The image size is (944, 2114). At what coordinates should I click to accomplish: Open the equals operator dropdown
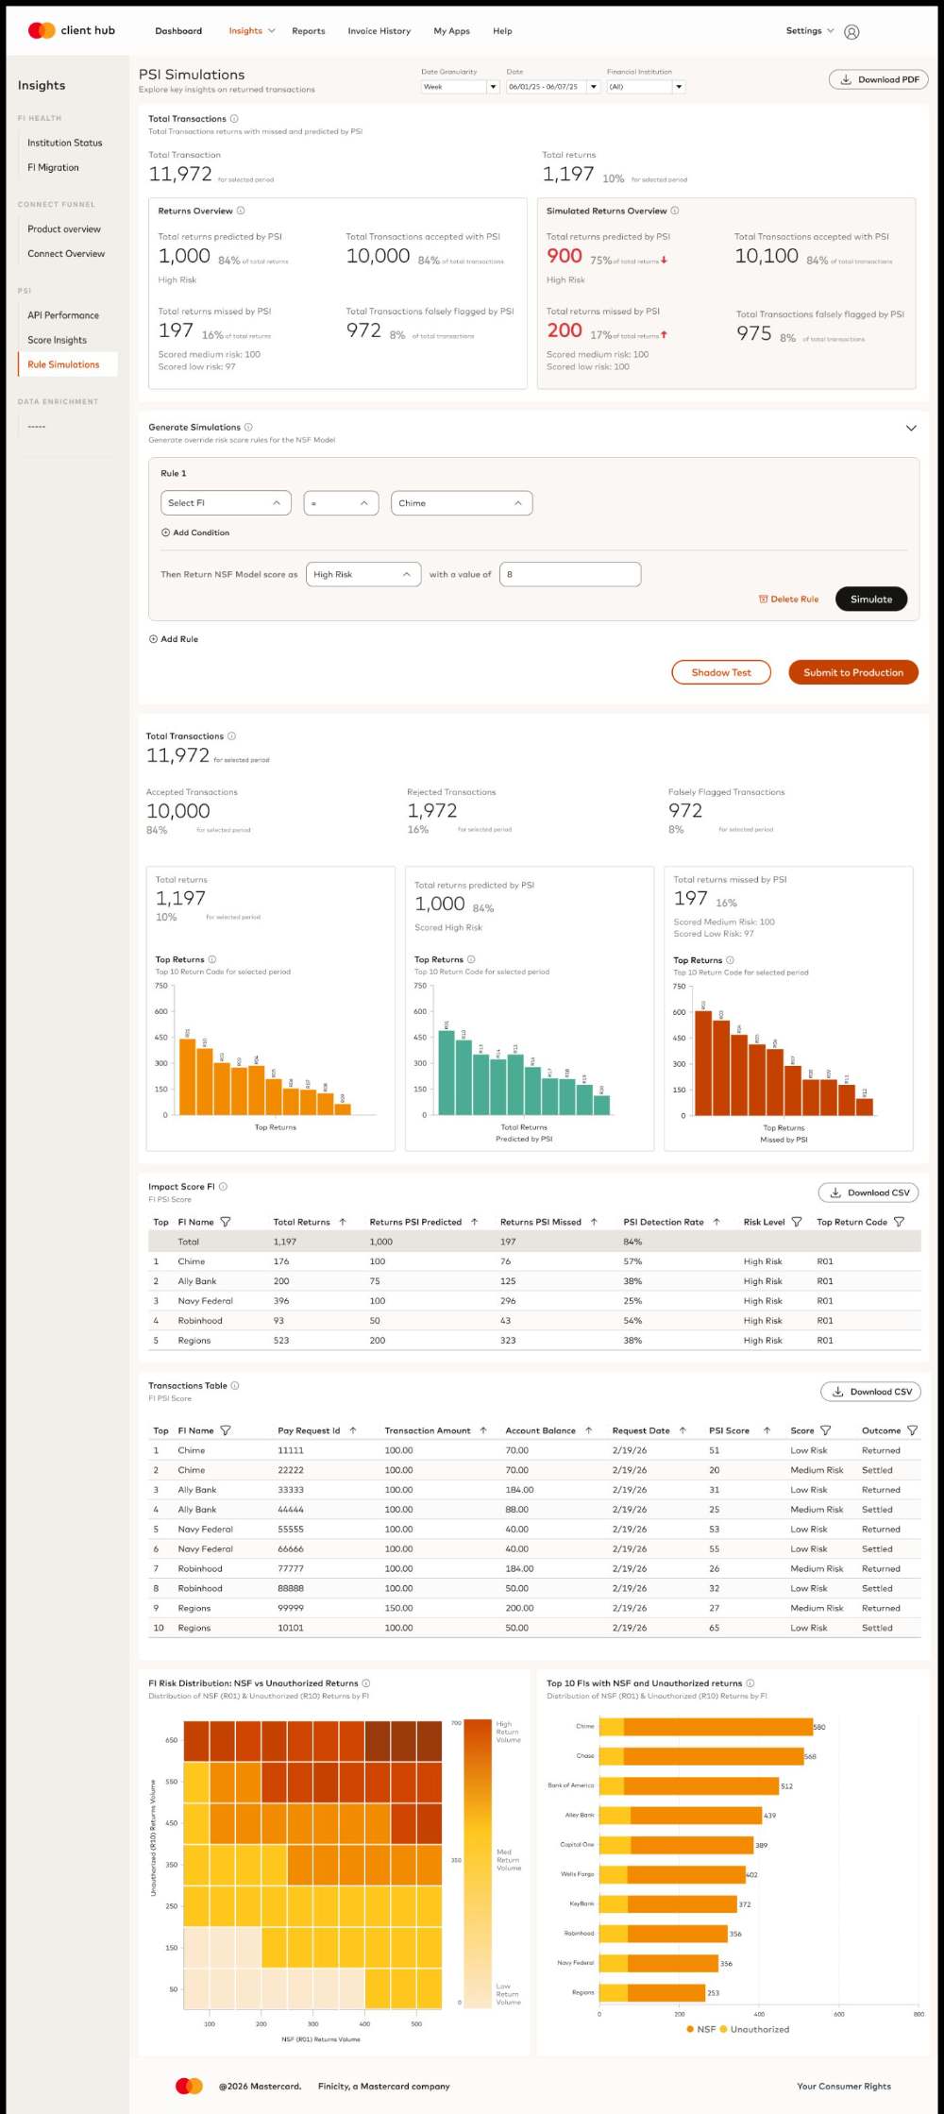point(341,503)
